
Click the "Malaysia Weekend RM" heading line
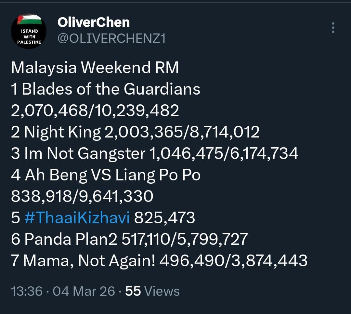pyautogui.click(x=95, y=68)
